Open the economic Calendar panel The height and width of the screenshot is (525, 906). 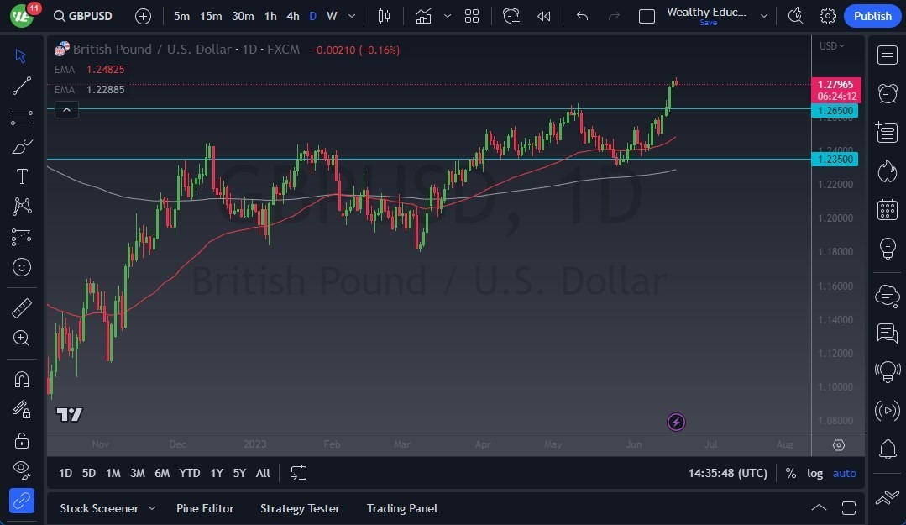[887, 209]
